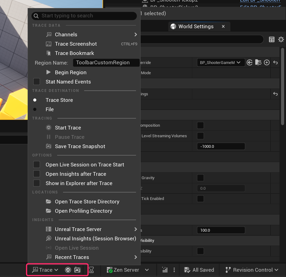Click the Region Name text field

coord(106,63)
